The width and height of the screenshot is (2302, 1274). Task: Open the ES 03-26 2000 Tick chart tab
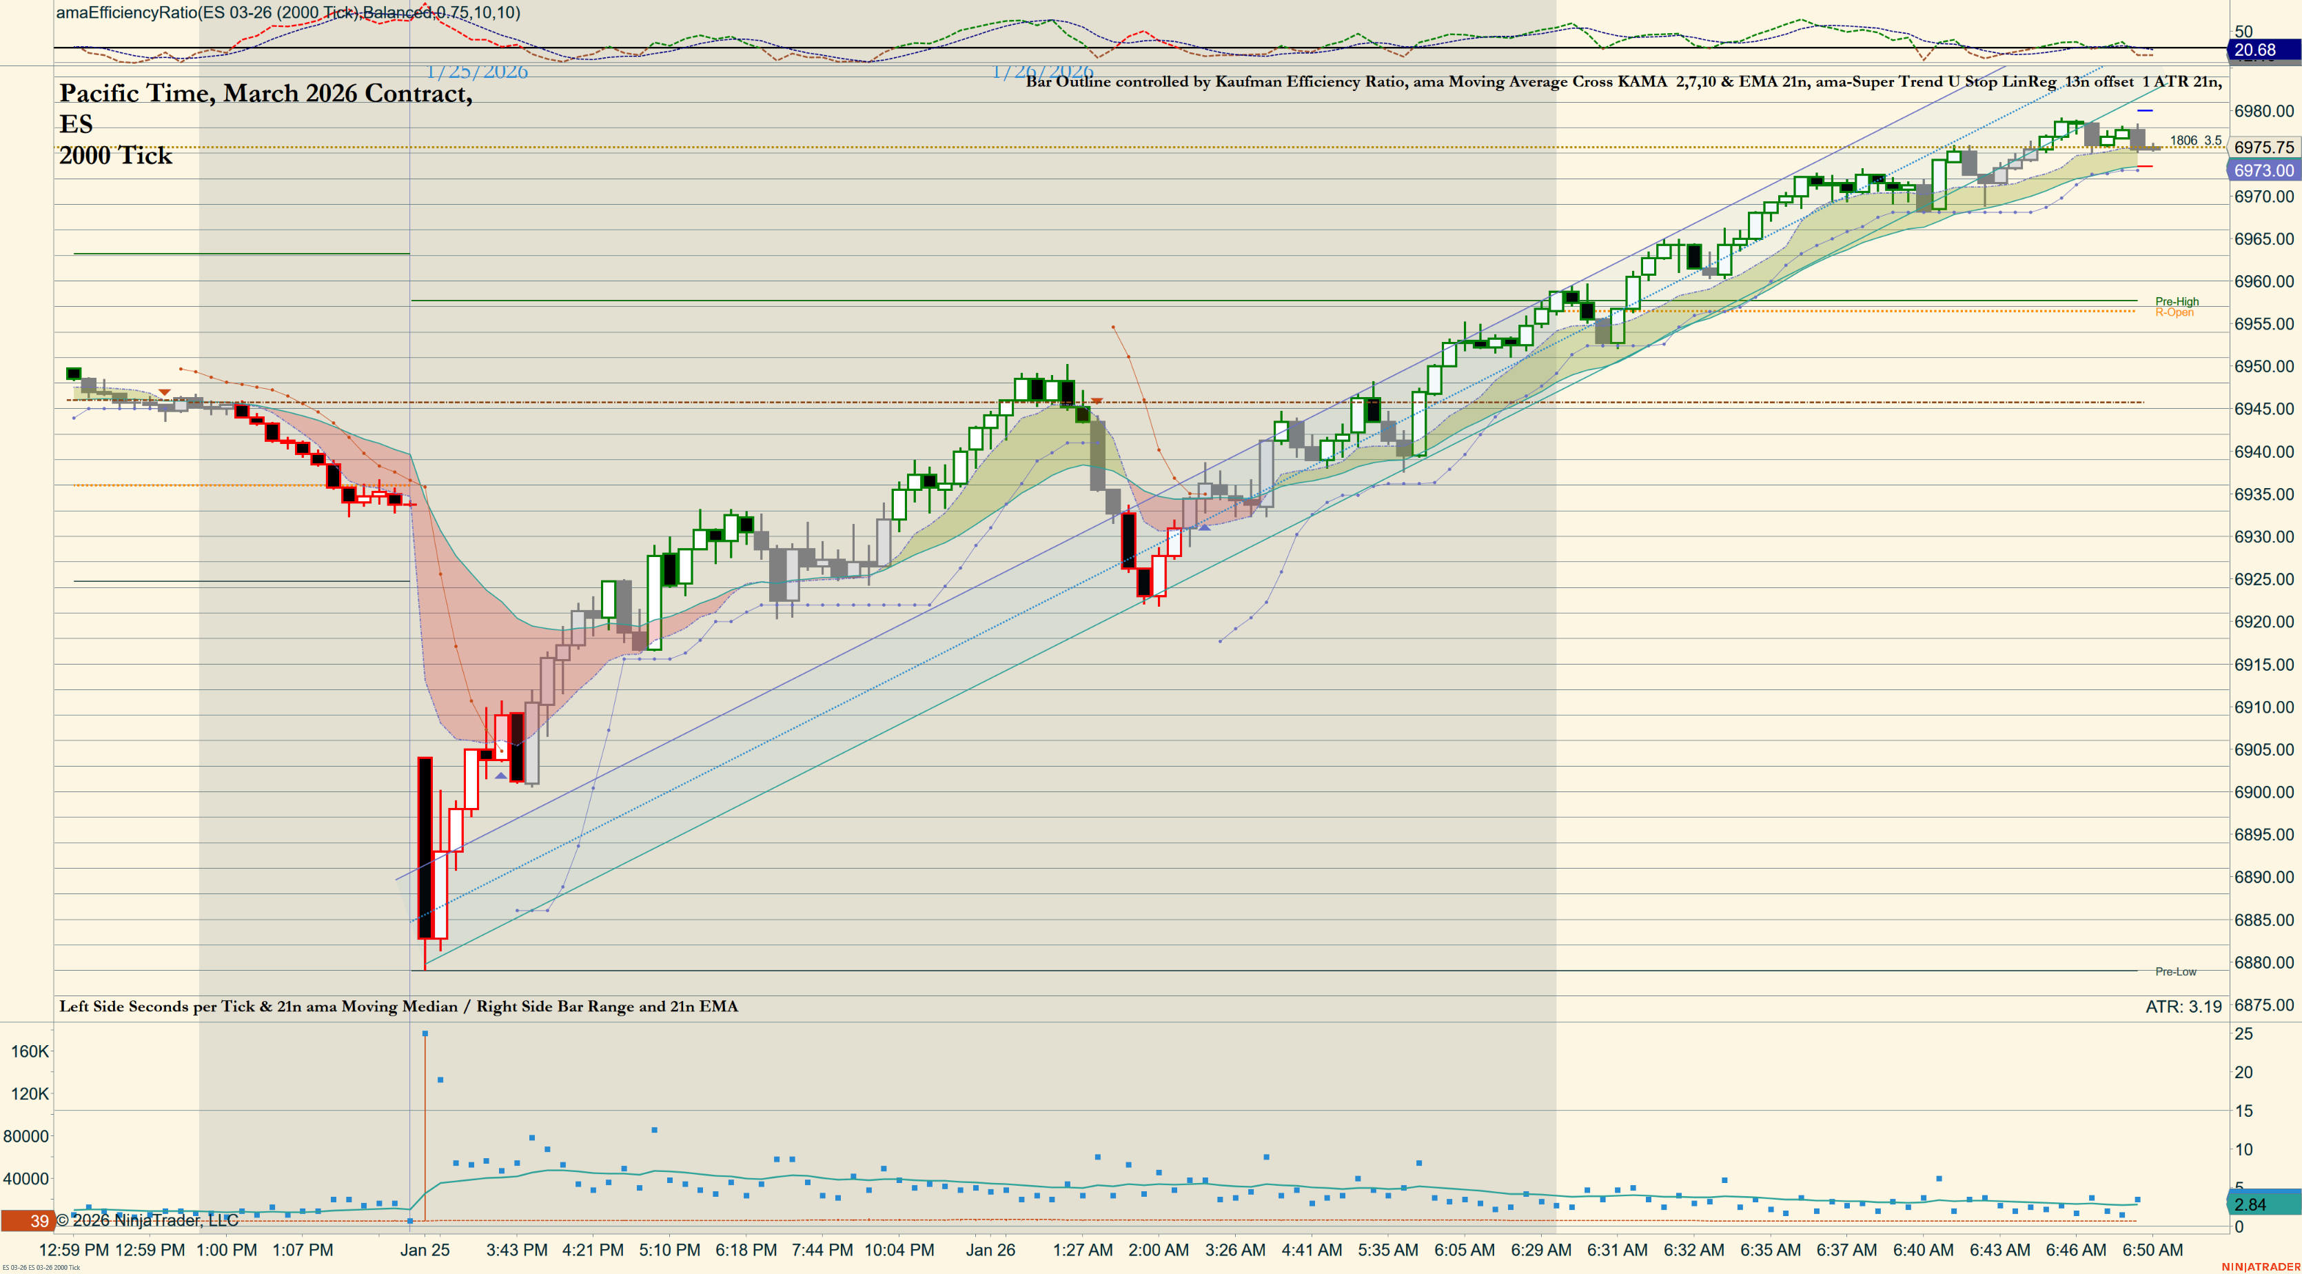[x=41, y=1268]
